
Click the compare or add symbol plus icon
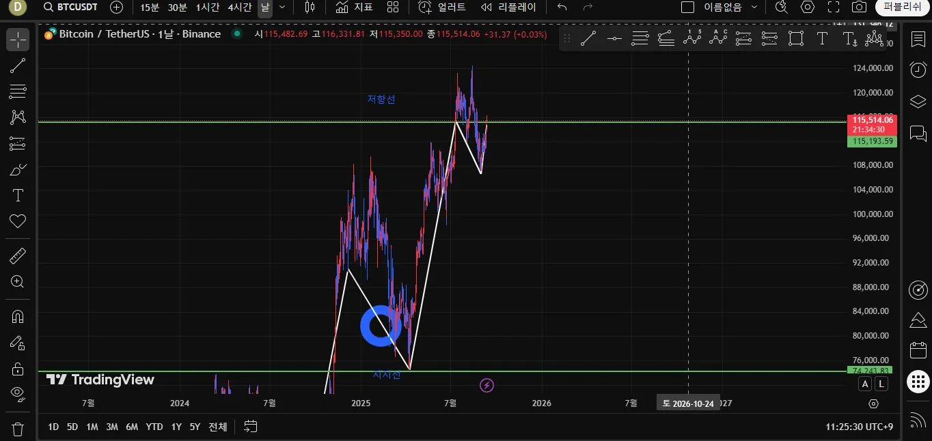pyautogui.click(x=117, y=7)
